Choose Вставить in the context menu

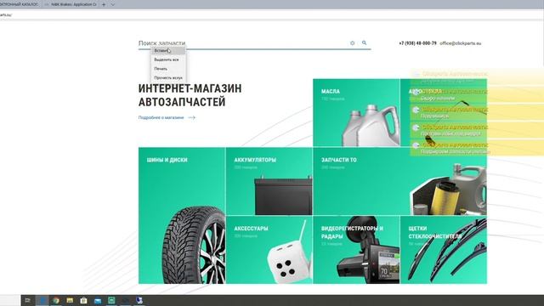[168, 51]
